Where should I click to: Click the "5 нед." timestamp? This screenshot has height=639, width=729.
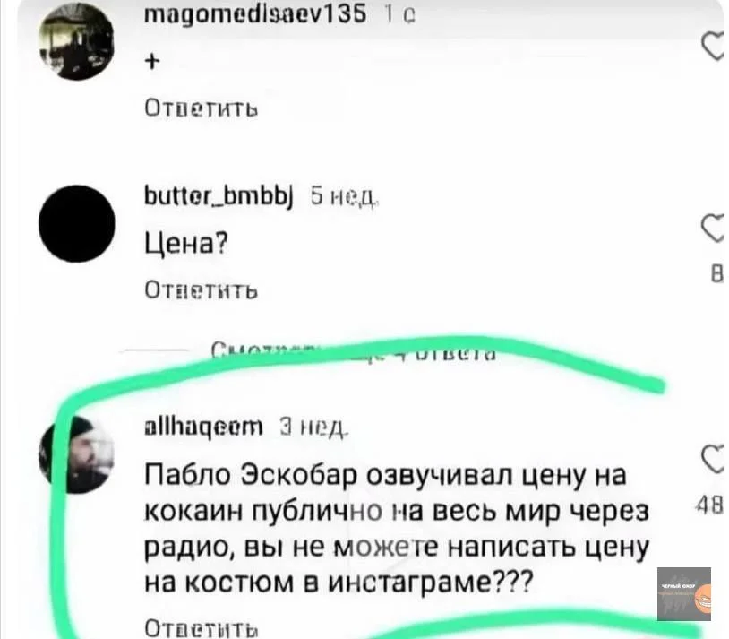(x=344, y=198)
